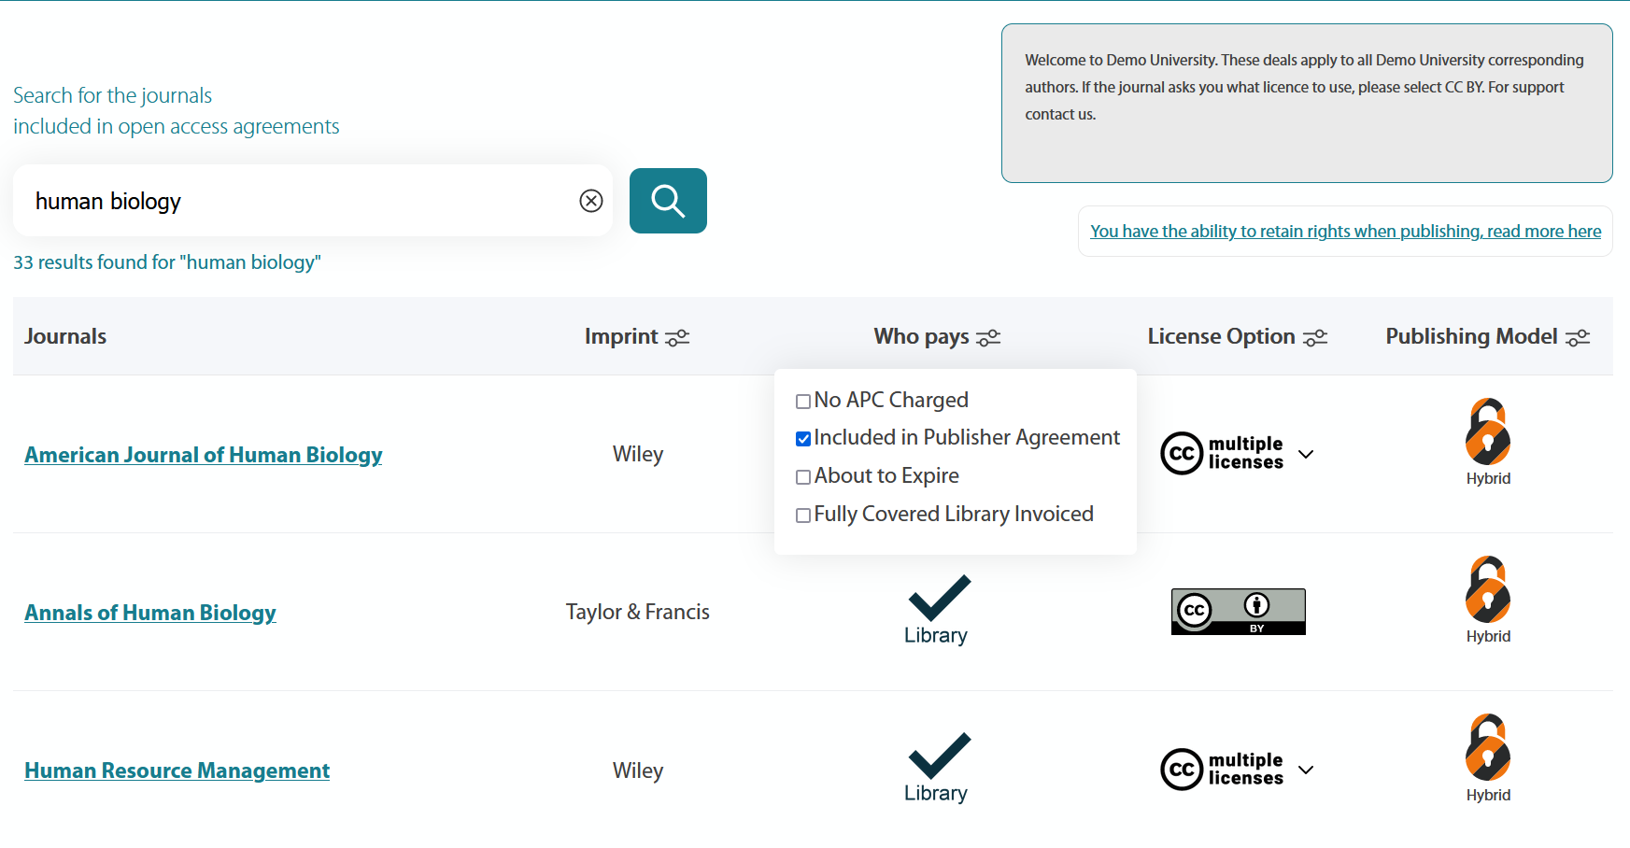Screen dimensions: 1630x848
Task: Tick the About to Expire checkbox
Action: tap(803, 477)
